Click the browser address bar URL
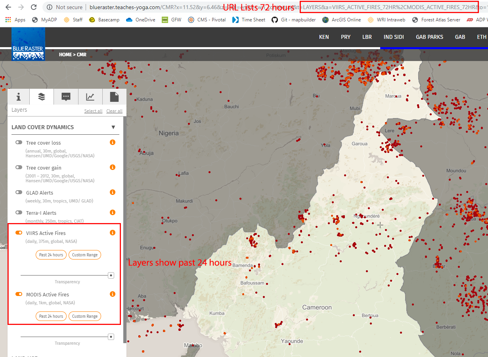The image size is (488, 357). [159, 7]
